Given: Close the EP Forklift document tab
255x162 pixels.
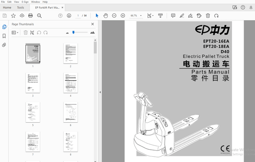Looking at the screenshot, I should (62, 7).
